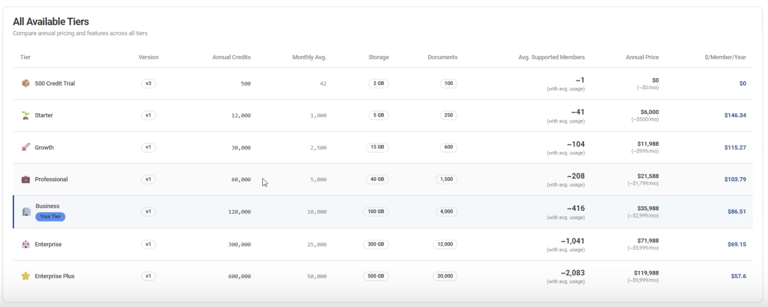Click the Business building icon
This screenshot has width=768, height=307.
(26, 212)
